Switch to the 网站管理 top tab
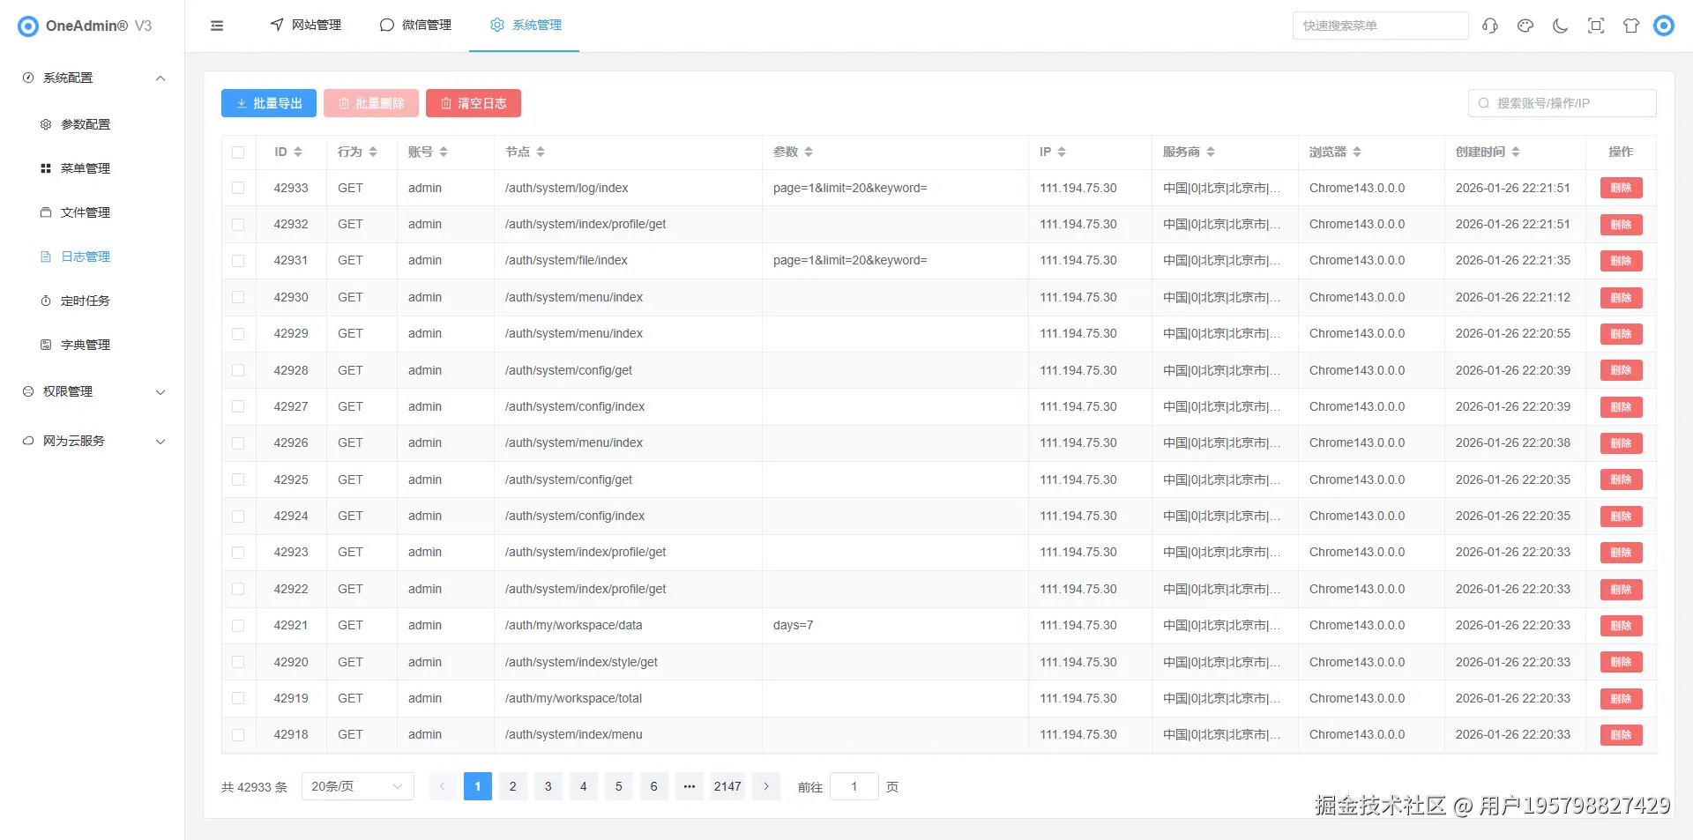 (306, 26)
